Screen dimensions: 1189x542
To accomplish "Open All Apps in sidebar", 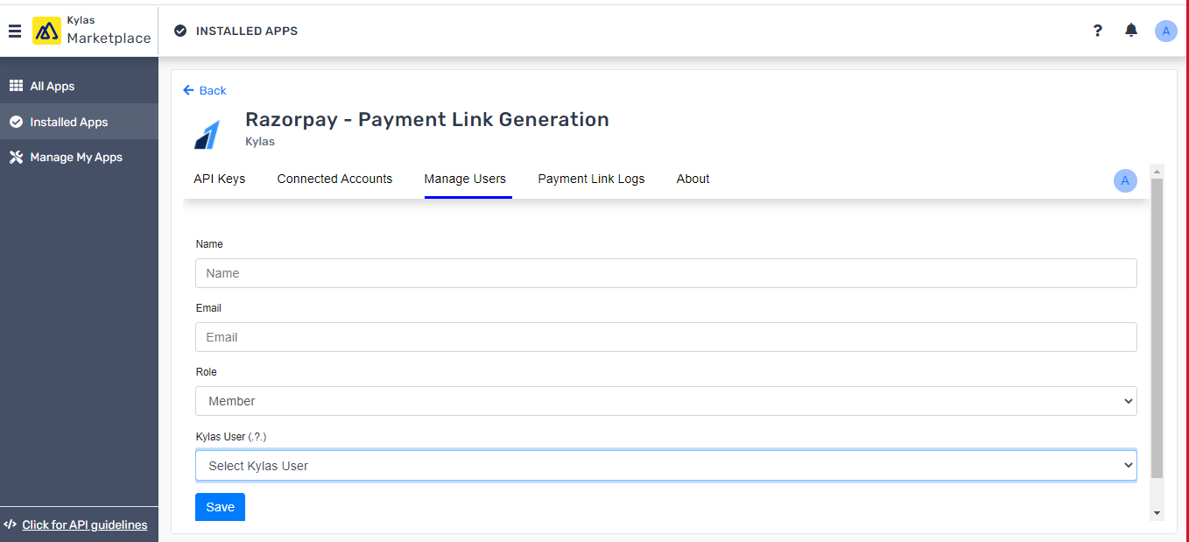I will click(x=79, y=86).
